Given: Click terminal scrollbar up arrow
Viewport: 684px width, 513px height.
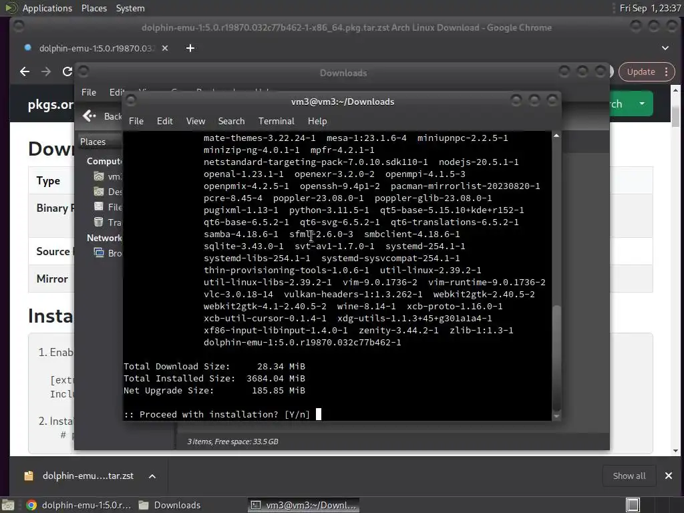Looking at the screenshot, I should click(x=556, y=136).
